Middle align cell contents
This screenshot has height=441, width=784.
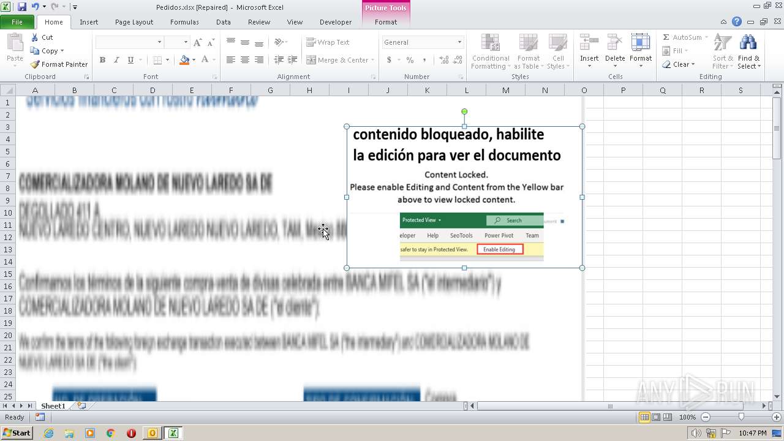click(x=244, y=42)
